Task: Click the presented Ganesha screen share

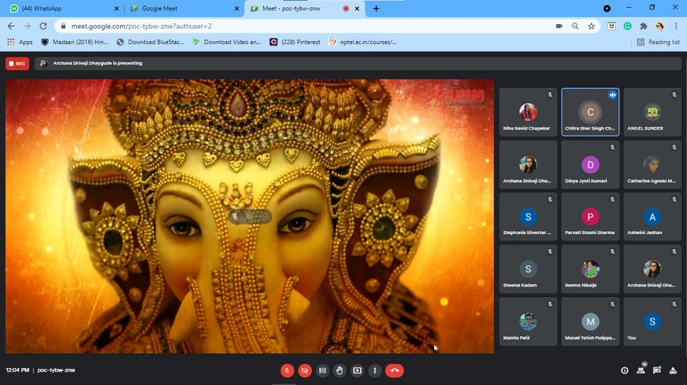Action: [x=249, y=216]
